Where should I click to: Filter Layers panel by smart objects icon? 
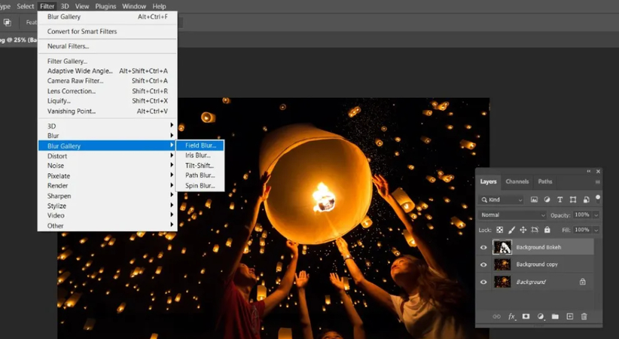[x=586, y=200]
